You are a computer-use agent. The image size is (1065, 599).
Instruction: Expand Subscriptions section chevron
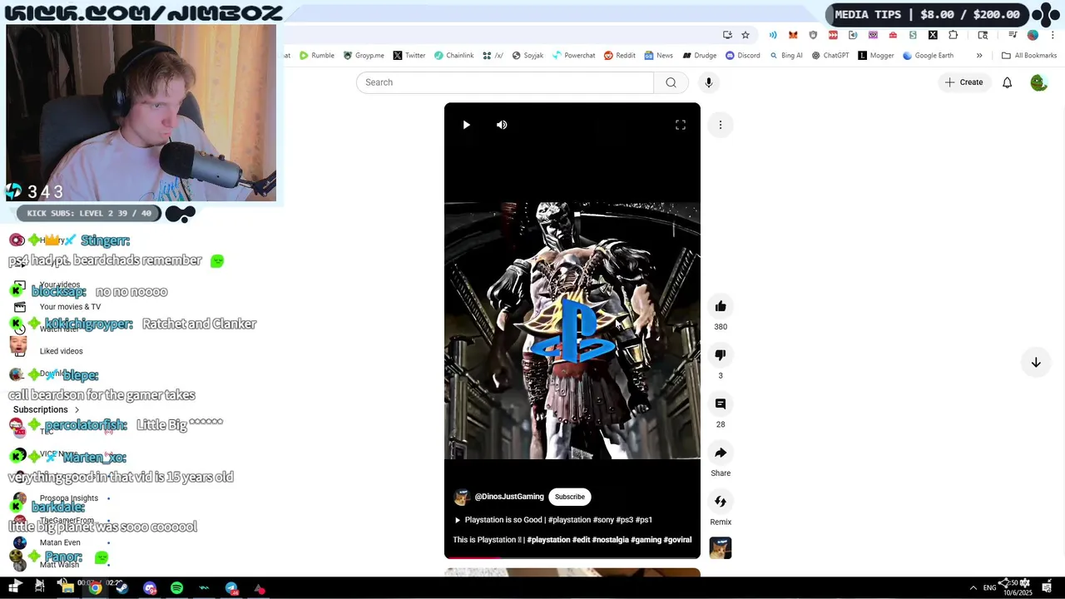pyautogui.click(x=77, y=410)
